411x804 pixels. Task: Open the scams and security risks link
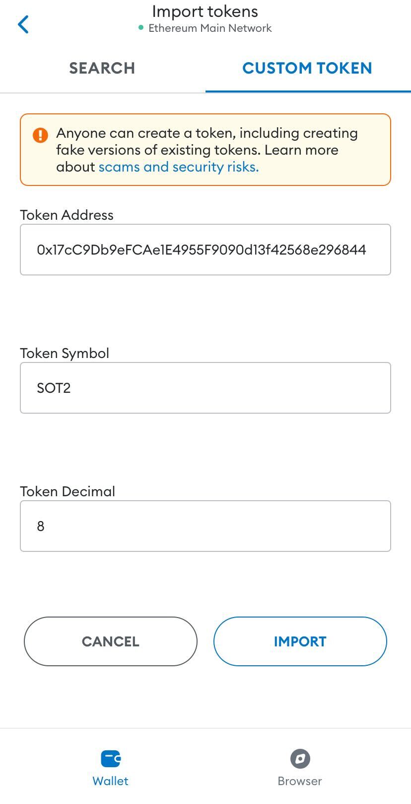(x=179, y=167)
